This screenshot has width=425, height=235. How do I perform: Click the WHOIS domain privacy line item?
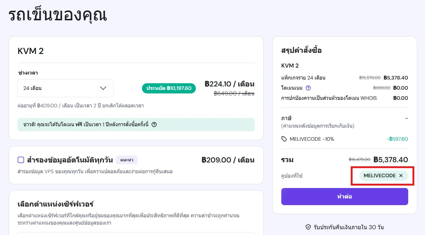pos(329,98)
